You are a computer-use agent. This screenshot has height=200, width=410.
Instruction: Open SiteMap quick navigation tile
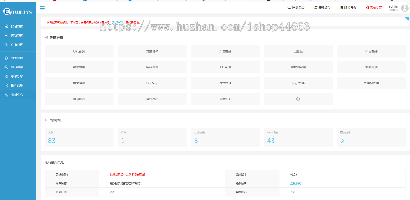point(152,83)
